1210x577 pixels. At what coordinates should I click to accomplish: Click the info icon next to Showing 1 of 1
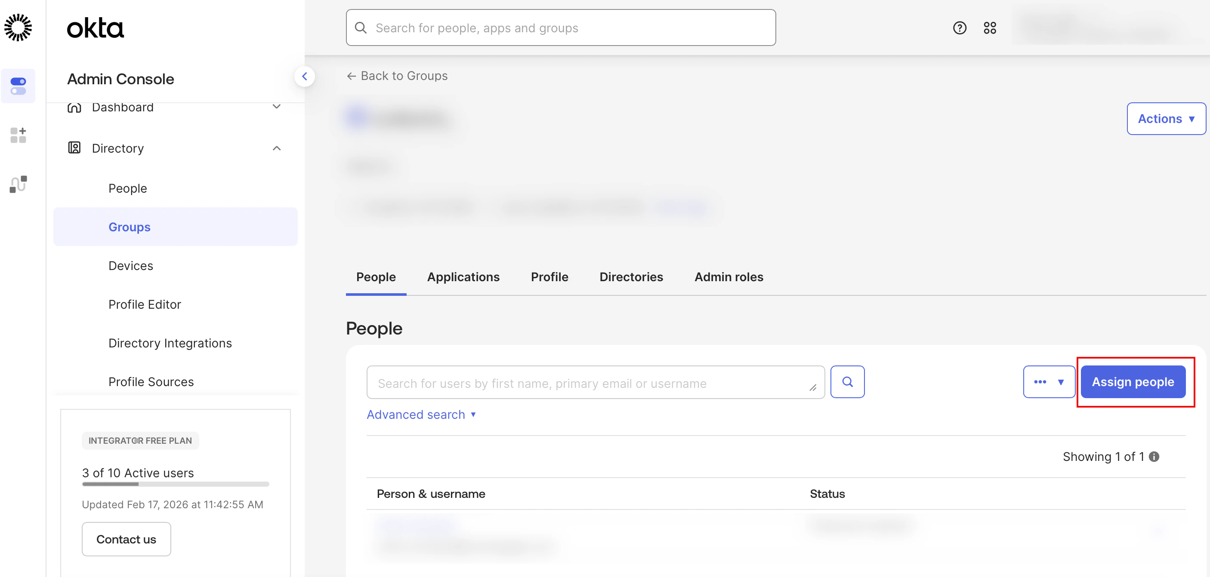click(x=1154, y=456)
